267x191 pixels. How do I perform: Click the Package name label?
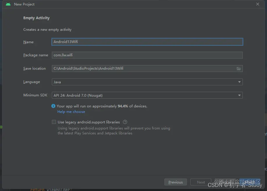click(x=36, y=55)
